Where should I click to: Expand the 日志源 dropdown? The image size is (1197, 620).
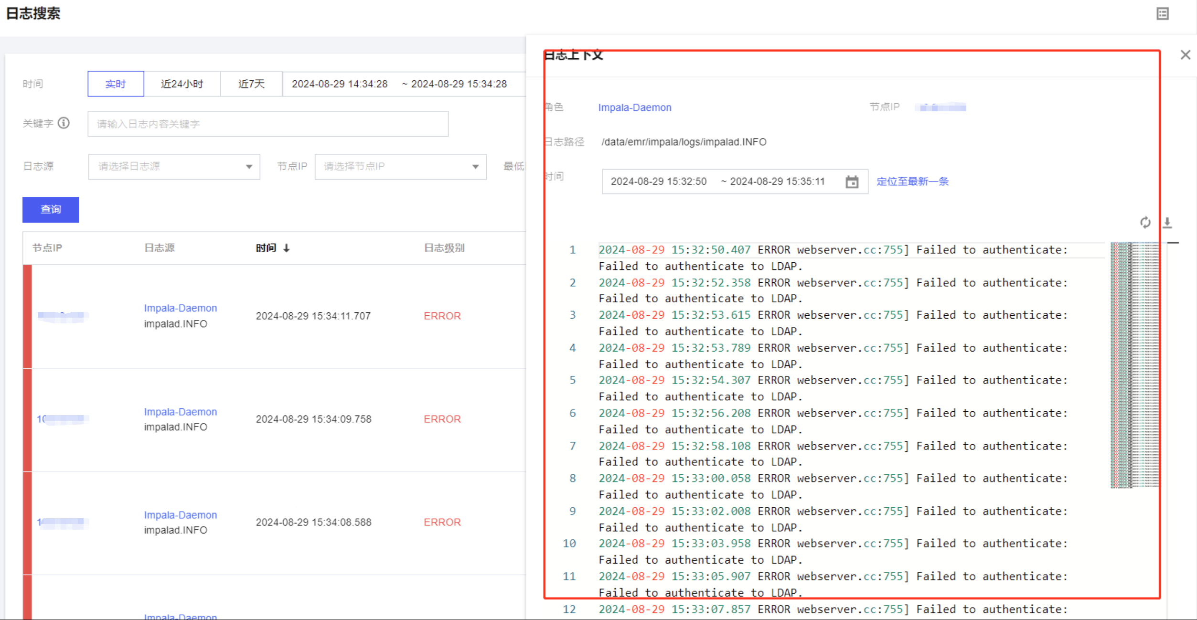pyautogui.click(x=174, y=167)
